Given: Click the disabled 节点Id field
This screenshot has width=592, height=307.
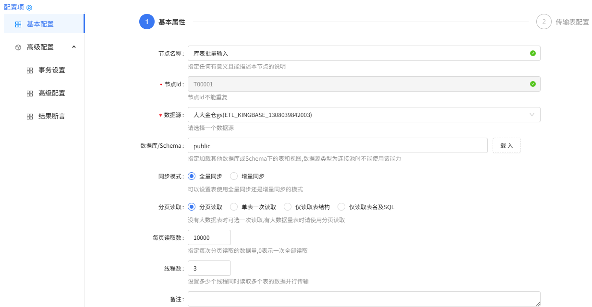Looking at the screenshot, I should pos(364,84).
